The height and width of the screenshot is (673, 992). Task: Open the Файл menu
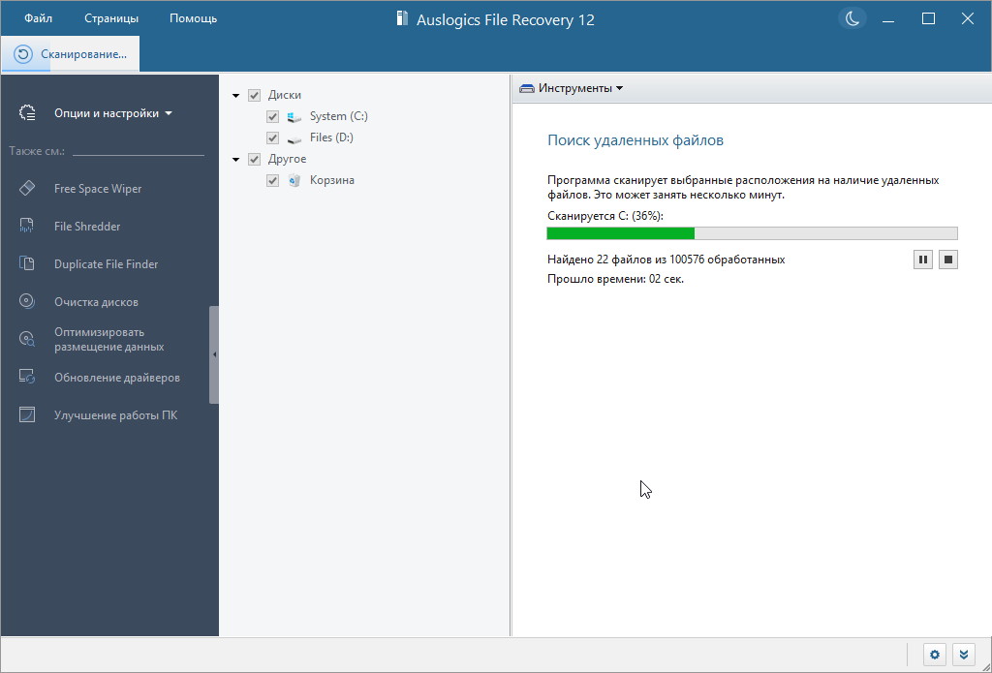[x=38, y=18]
